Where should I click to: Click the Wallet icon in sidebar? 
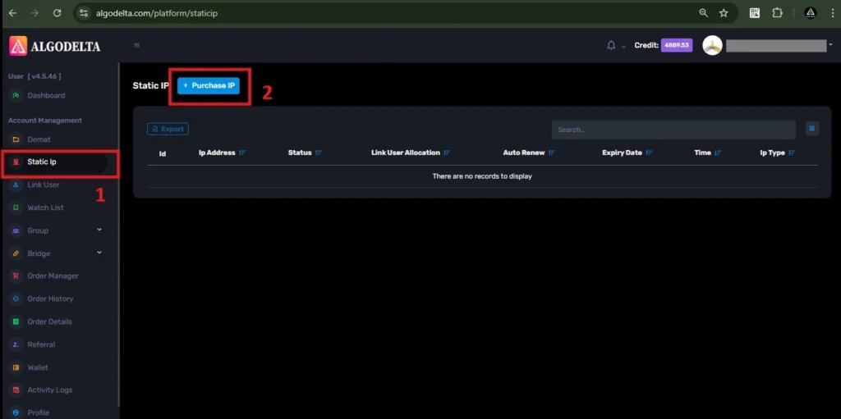[16, 367]
